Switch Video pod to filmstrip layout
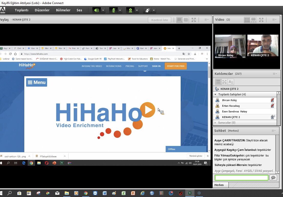The height and width of the screenshot is (197, 283). click(253, 20)
